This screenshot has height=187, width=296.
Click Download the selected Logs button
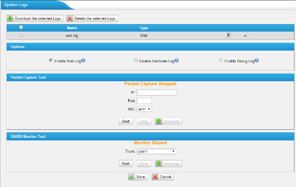point(35,18)
